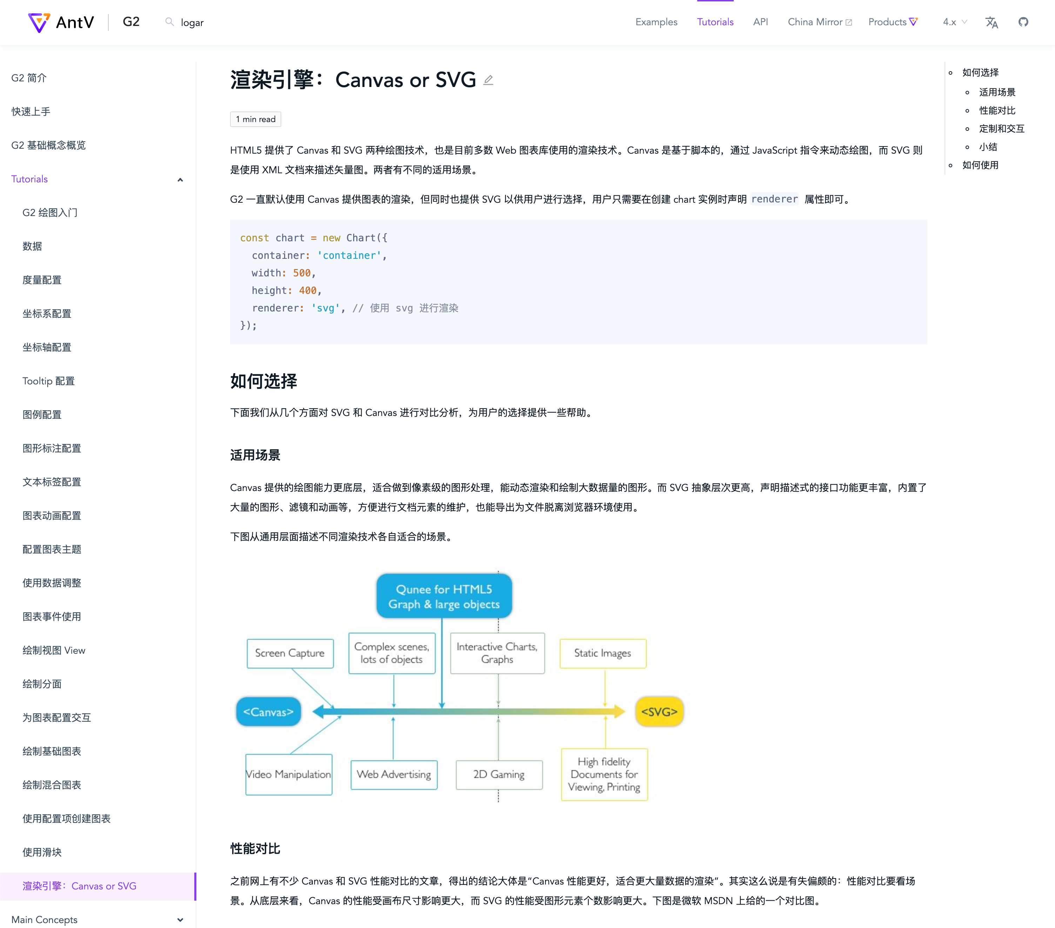
Task: Switch language with the translate icon
Action: point(992,22)
